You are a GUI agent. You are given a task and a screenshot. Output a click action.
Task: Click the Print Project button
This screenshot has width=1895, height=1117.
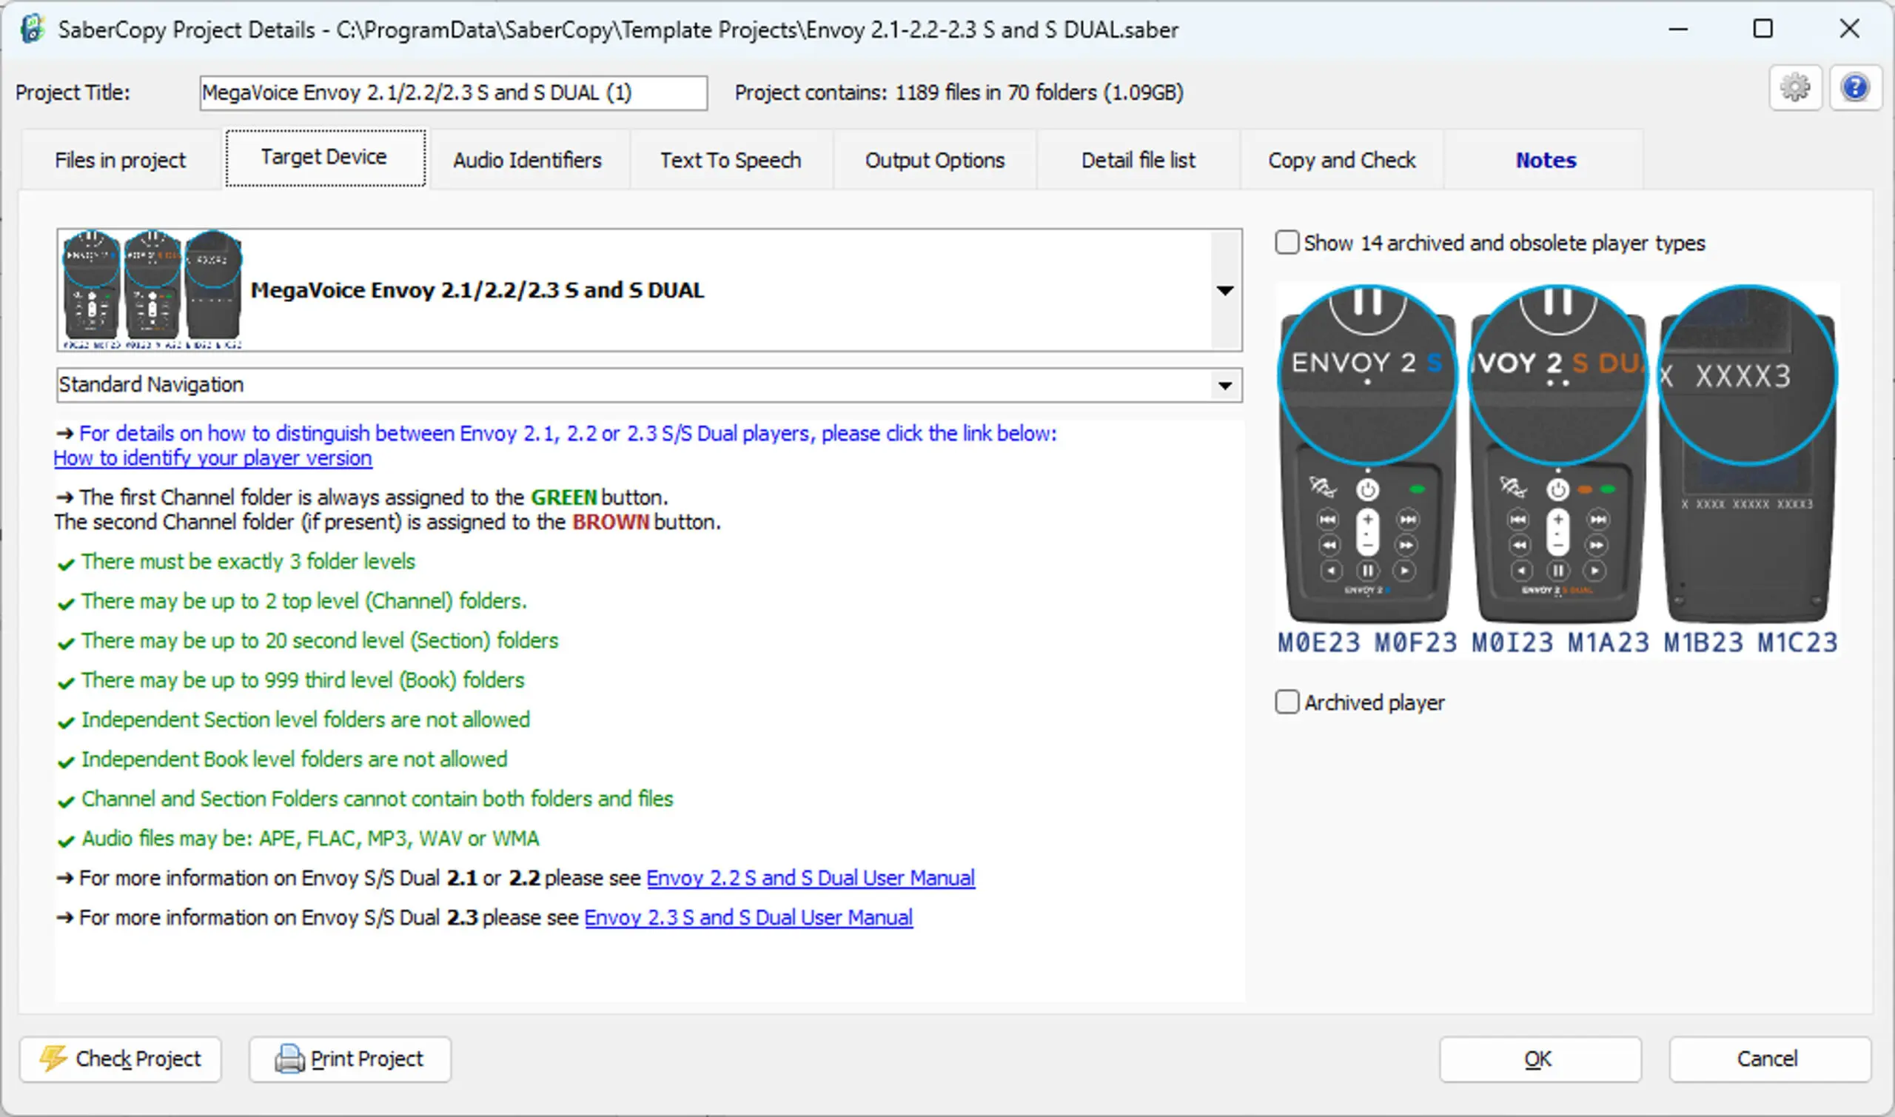[x=350, y=1059]
